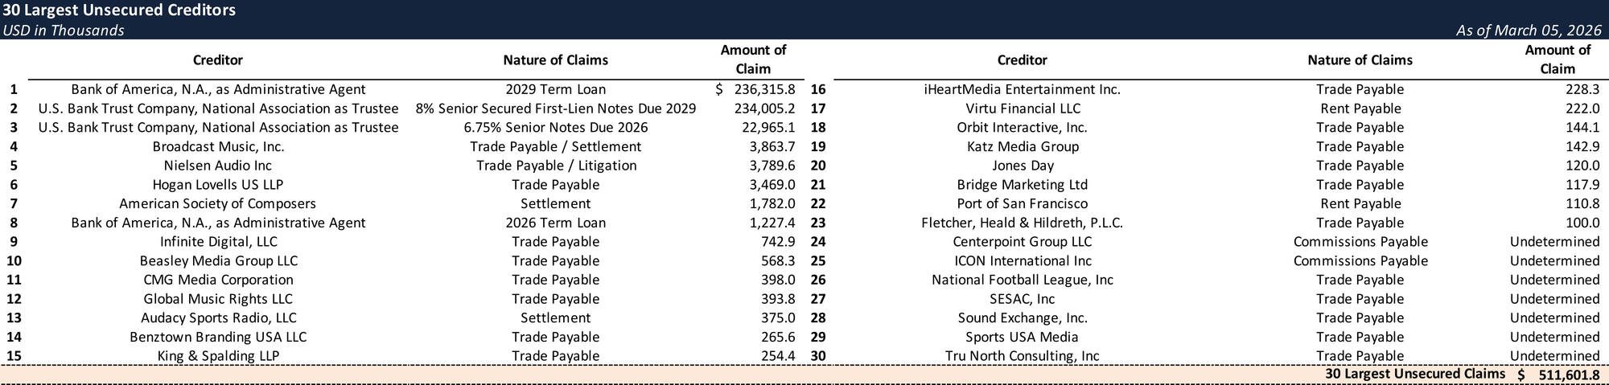Select 'ICON International Inc' cell
1609x385 pixels.
click(x=1023, y=261)
